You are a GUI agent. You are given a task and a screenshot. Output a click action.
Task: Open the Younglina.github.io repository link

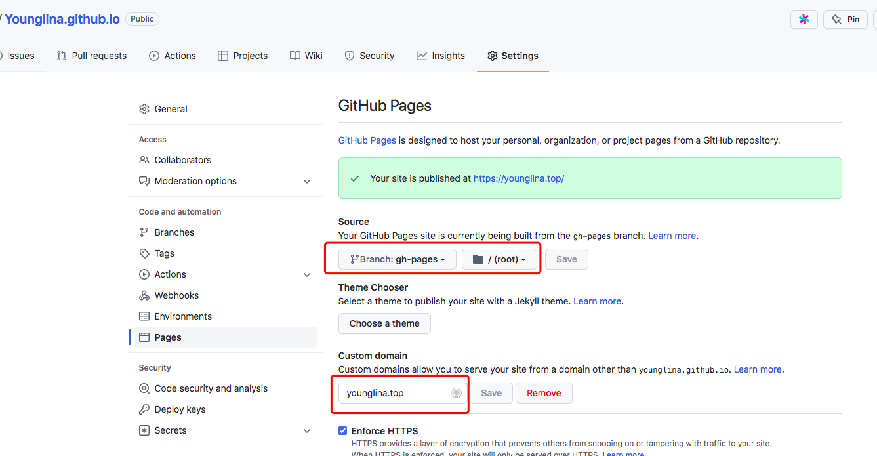tap(62, 19)
